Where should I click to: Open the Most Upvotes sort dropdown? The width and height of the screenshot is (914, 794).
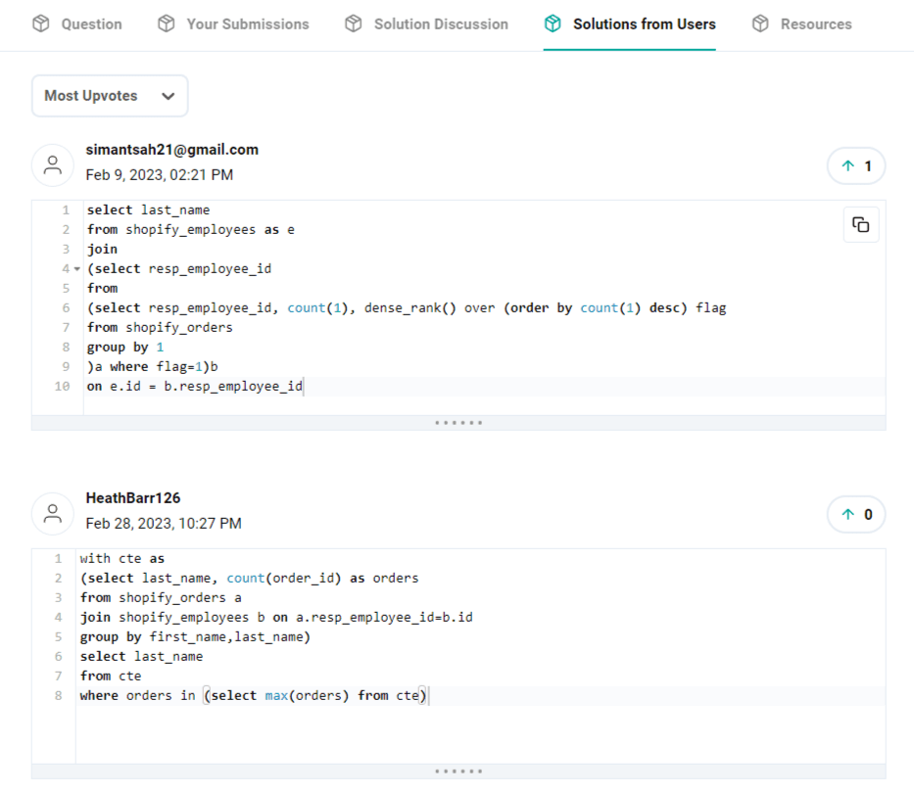[109, 96]
